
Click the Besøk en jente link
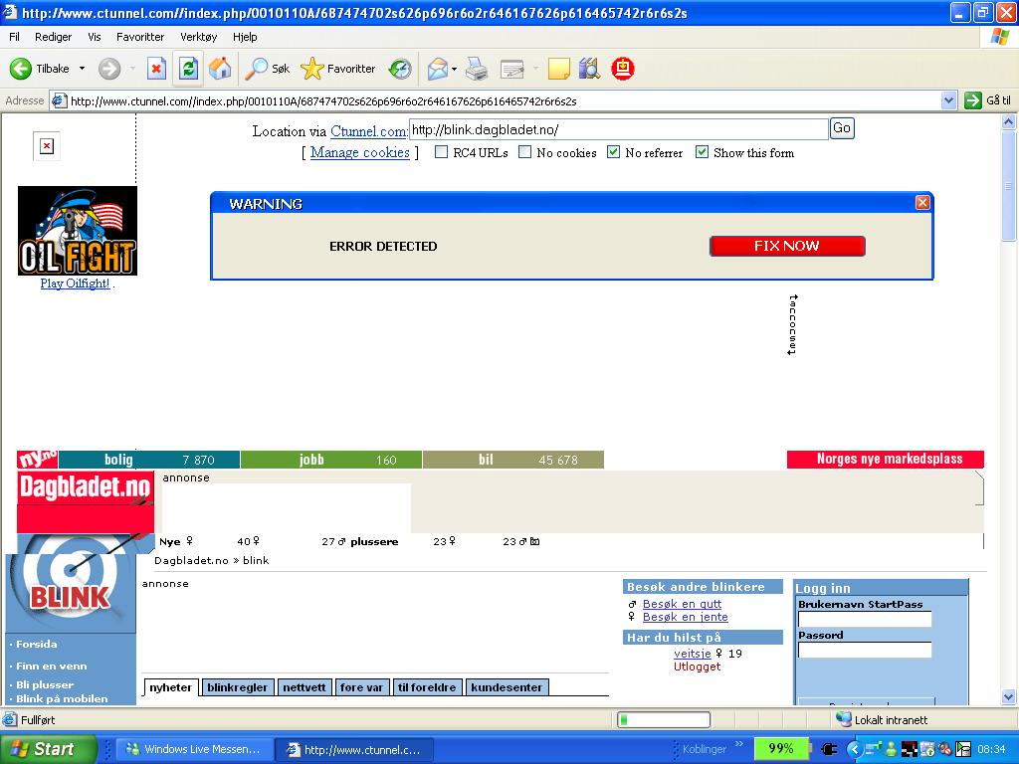685,617
